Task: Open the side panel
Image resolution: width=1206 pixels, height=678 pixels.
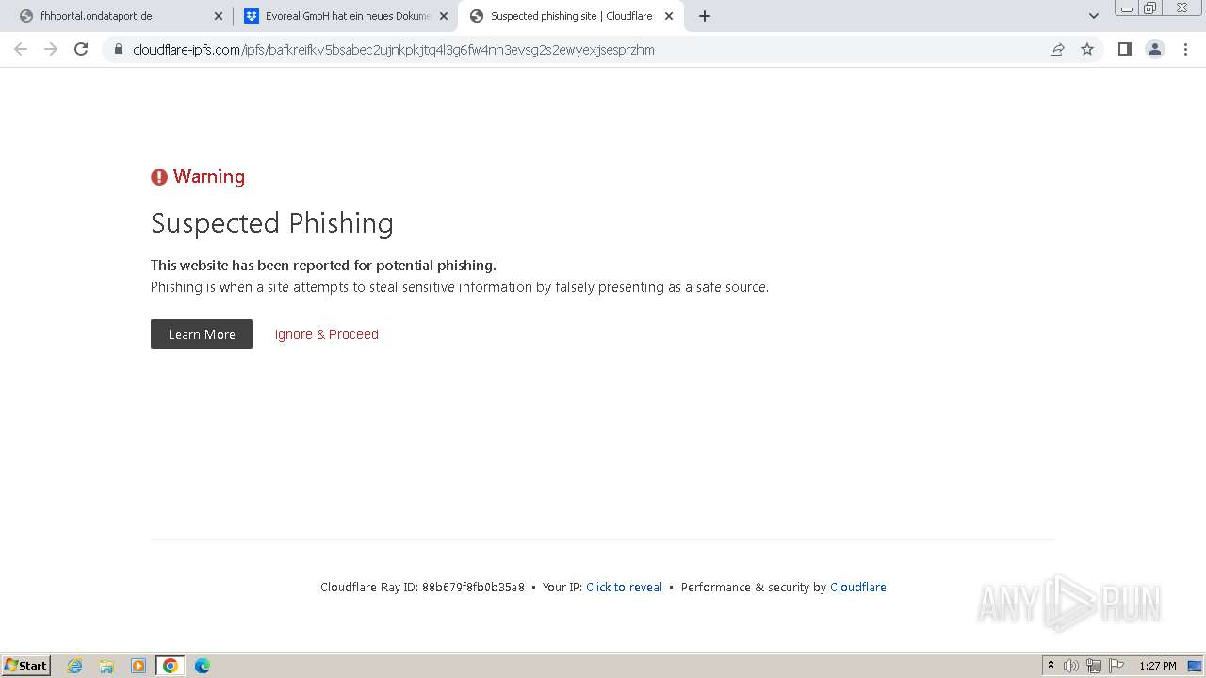Action: click(1124, 49)
